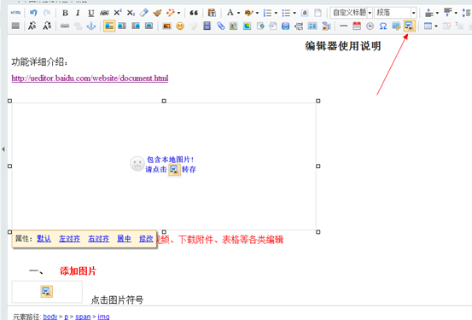
Task: Open the emoticon smiley picker
Action: point(180,26)
